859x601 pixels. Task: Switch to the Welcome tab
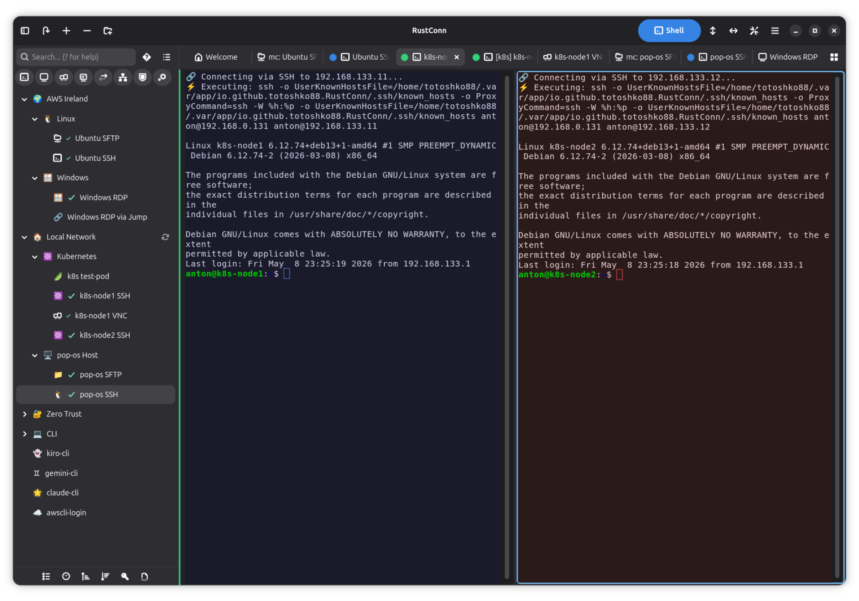(x=216, y=57)
